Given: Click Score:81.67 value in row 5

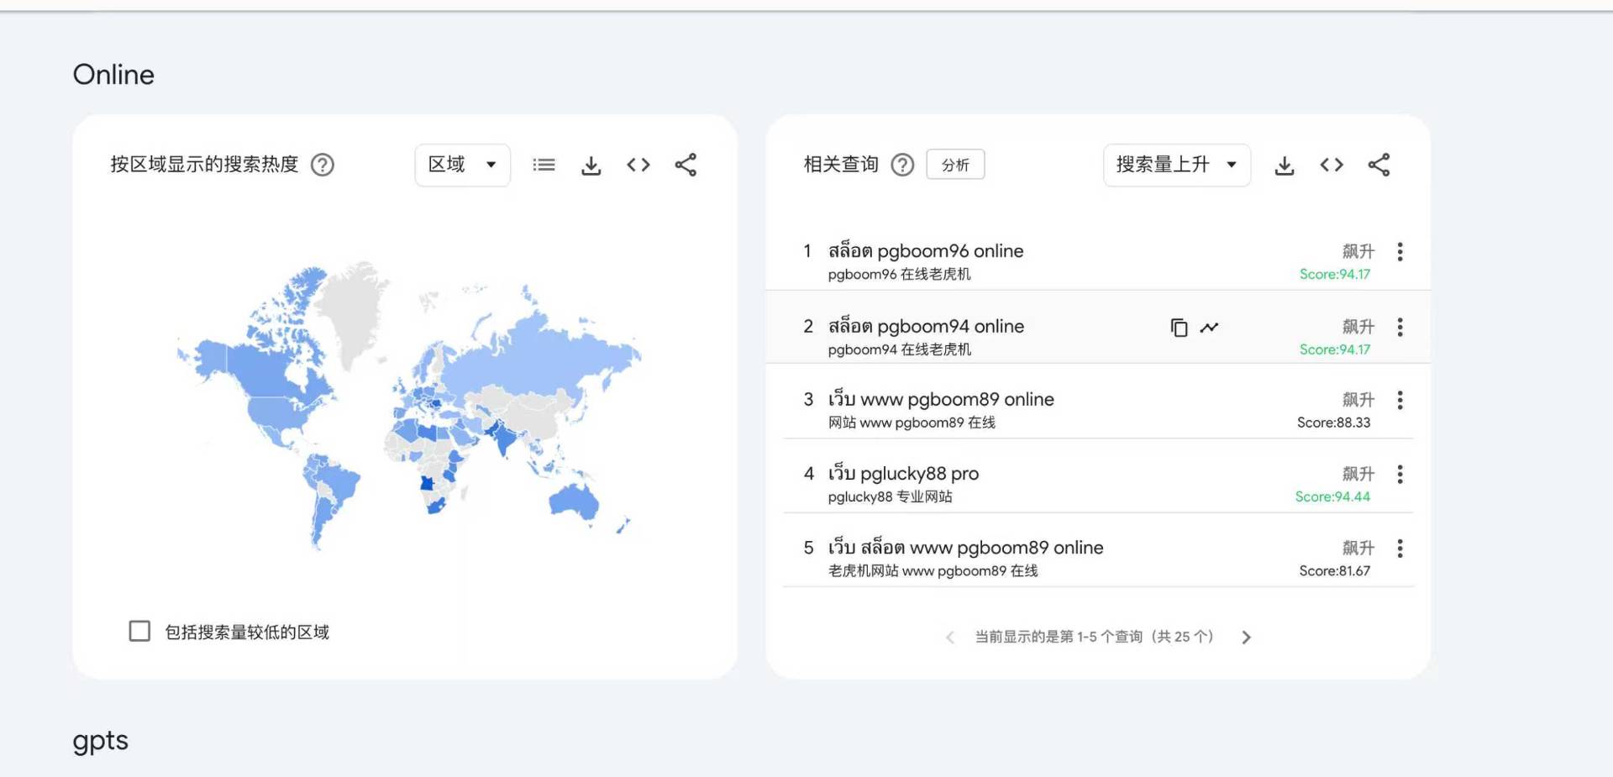Looking at the screenshot, I should coord(1334,571).
